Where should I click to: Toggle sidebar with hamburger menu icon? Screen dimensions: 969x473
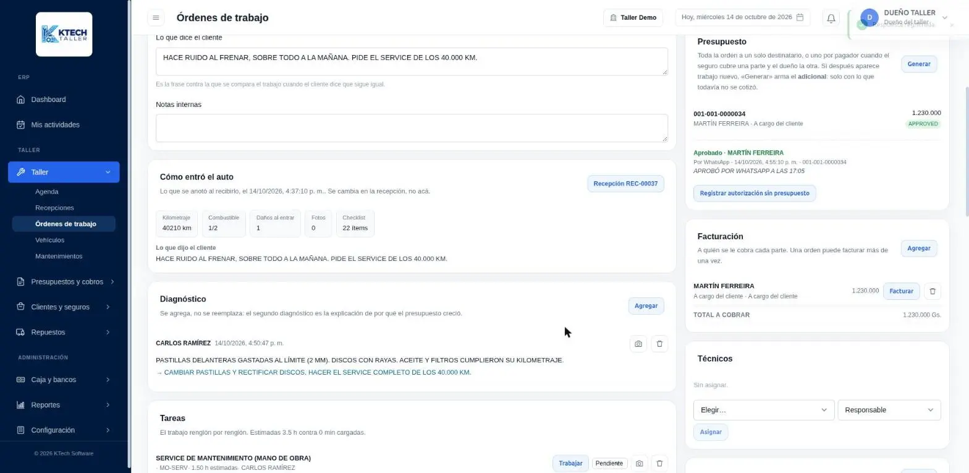(156, 18)
